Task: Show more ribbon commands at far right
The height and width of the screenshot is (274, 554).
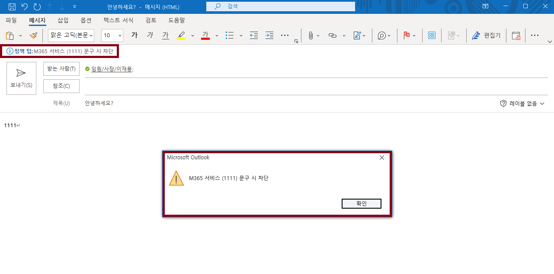Action: point(535,35)
